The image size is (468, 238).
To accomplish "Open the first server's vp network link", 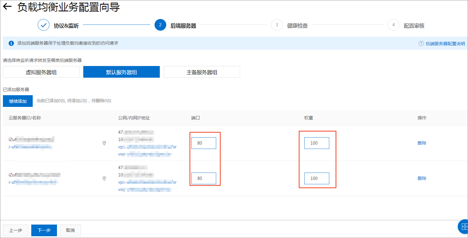I will click(x=147, y=147).
